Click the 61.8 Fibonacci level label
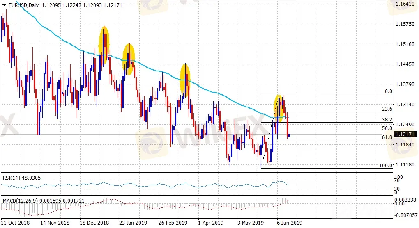The width and height of the screenshot is (419, 228). pos(387,137)
